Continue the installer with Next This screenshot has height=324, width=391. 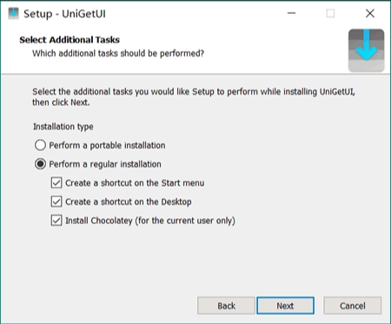[285, 306]
